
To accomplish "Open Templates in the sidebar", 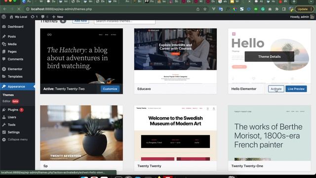I will tap(15, 76).
